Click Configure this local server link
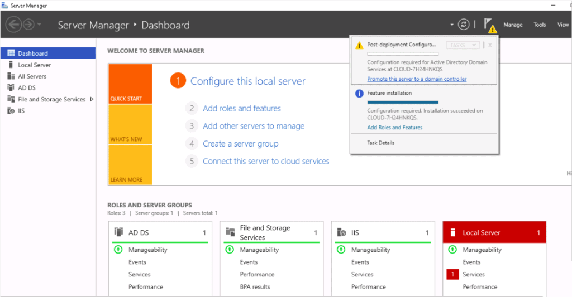This screenshot has width=572, height=297. [x=247, y=81]
